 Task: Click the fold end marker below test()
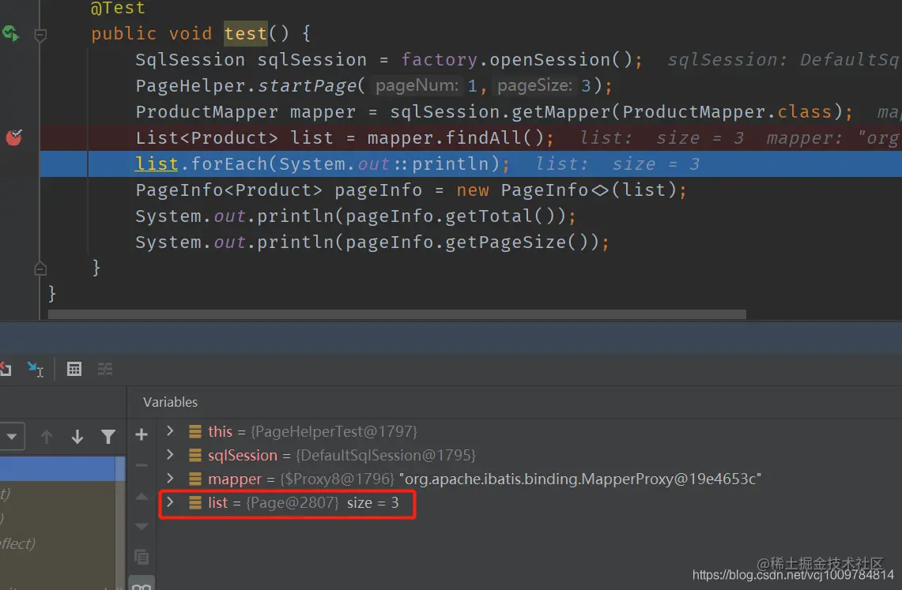click(40, 269)
